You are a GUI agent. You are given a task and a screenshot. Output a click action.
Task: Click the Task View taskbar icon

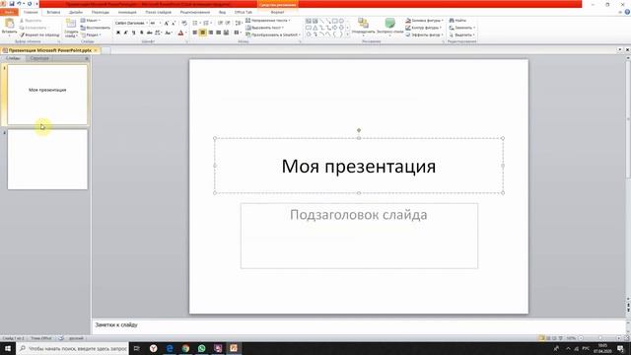click(137, 348)
